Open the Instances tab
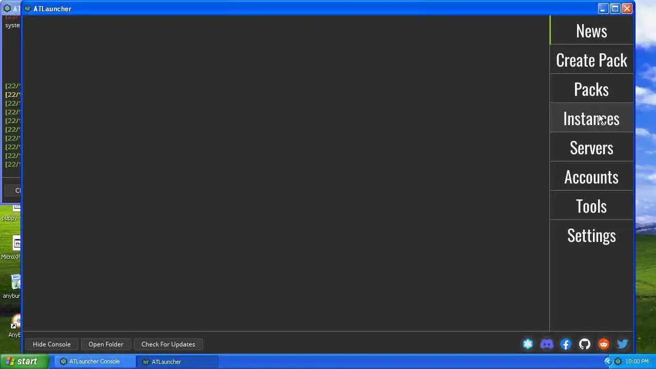Screen dimensions: 656x369 click(591, 118)
